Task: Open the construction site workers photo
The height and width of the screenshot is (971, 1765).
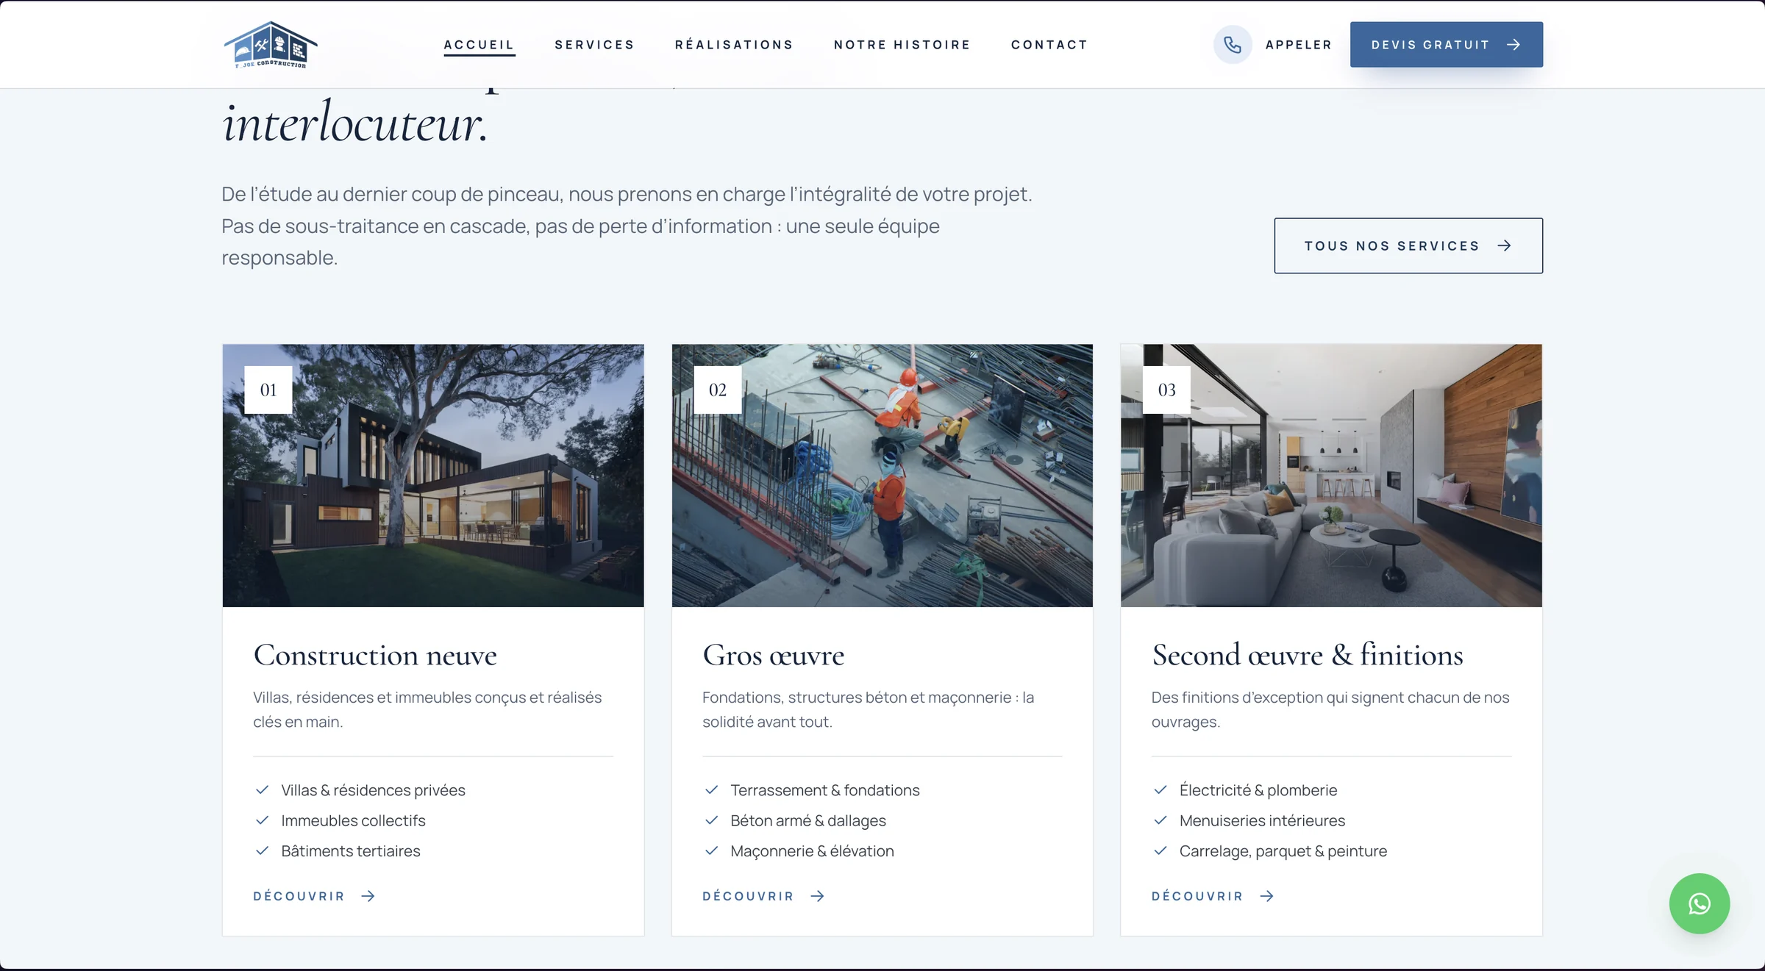Action: click(882, 476)
